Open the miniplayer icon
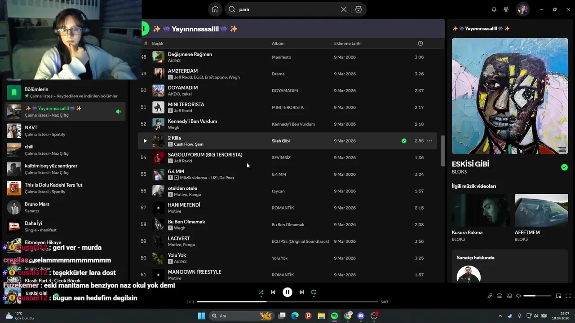 click(558, 296)
